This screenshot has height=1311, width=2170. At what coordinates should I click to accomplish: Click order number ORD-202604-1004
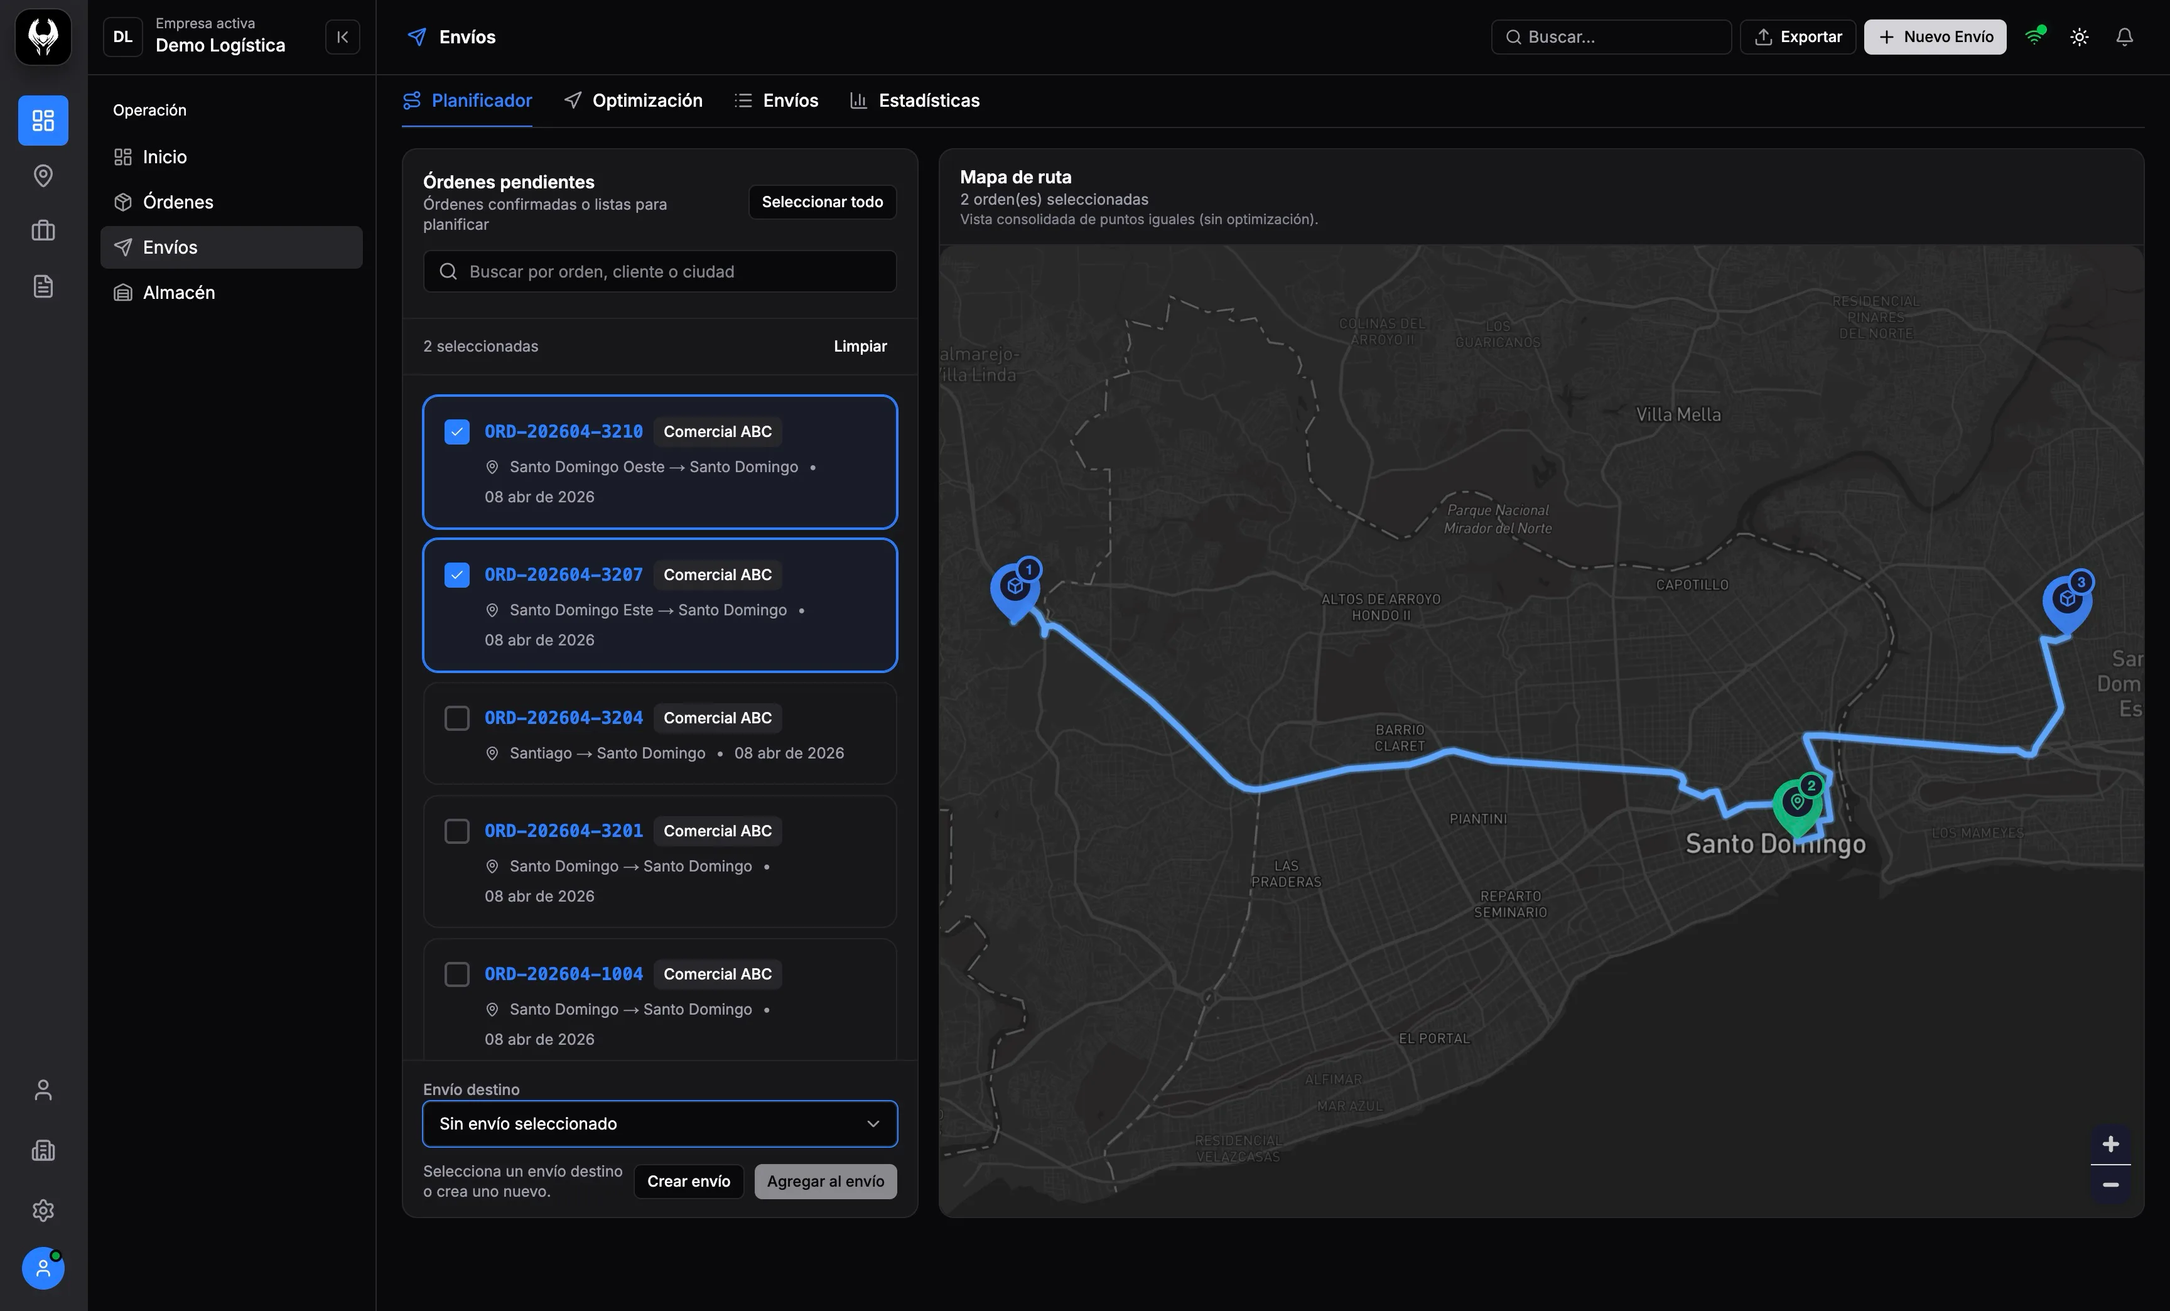point(564,974)
